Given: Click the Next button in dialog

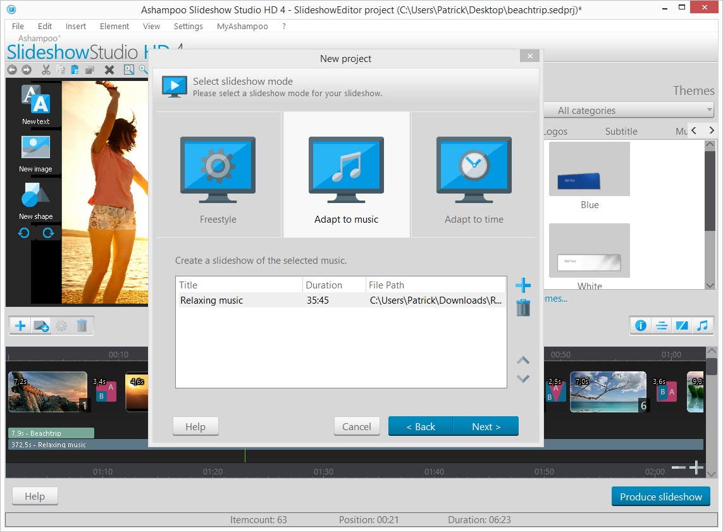Looking at the screenshot, I should coord(486,426).
